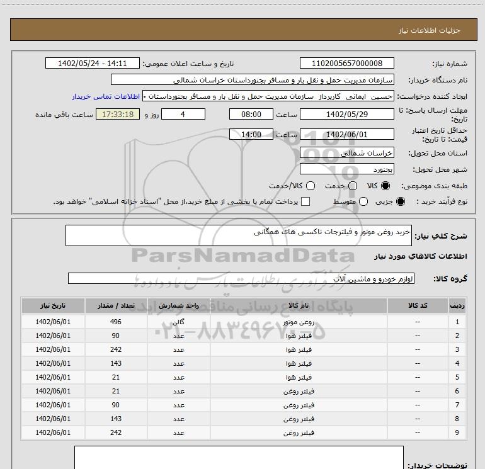
Task: Click quantity 242 in row 3
Action: [116, 349]
